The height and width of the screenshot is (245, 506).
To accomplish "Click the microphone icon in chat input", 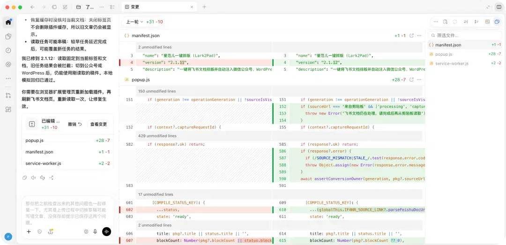I will tap(95, 231).
